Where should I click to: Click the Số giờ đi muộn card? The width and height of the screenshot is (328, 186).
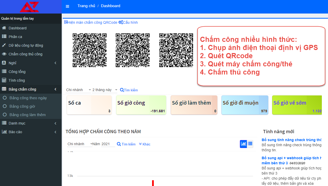point(245,105)
